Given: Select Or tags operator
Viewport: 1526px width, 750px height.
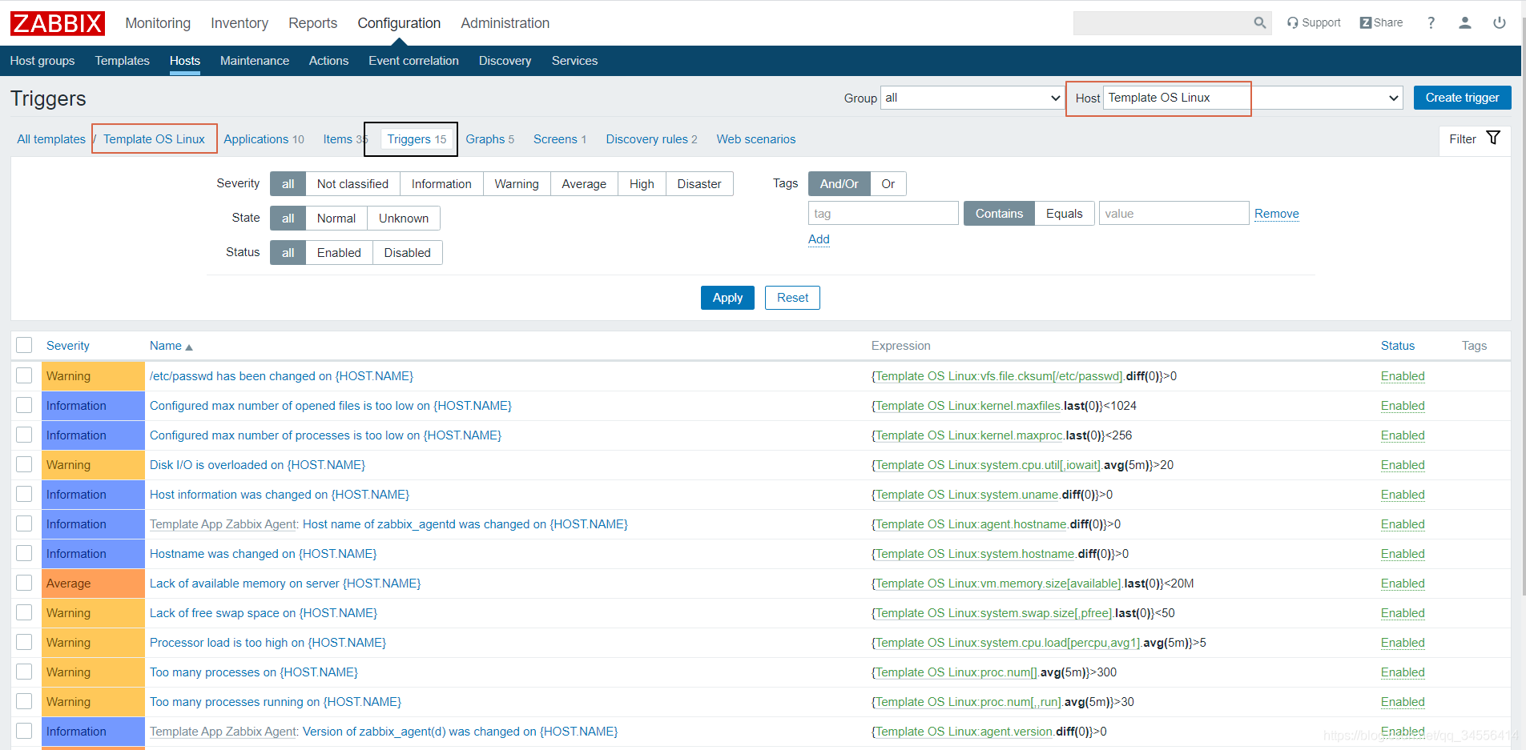Looking at the screenshot, I should tap(888, 184).
